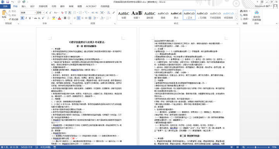Expand the styles gallery More arrow
This screenshot has height=149, width=279.
[236, 19]
